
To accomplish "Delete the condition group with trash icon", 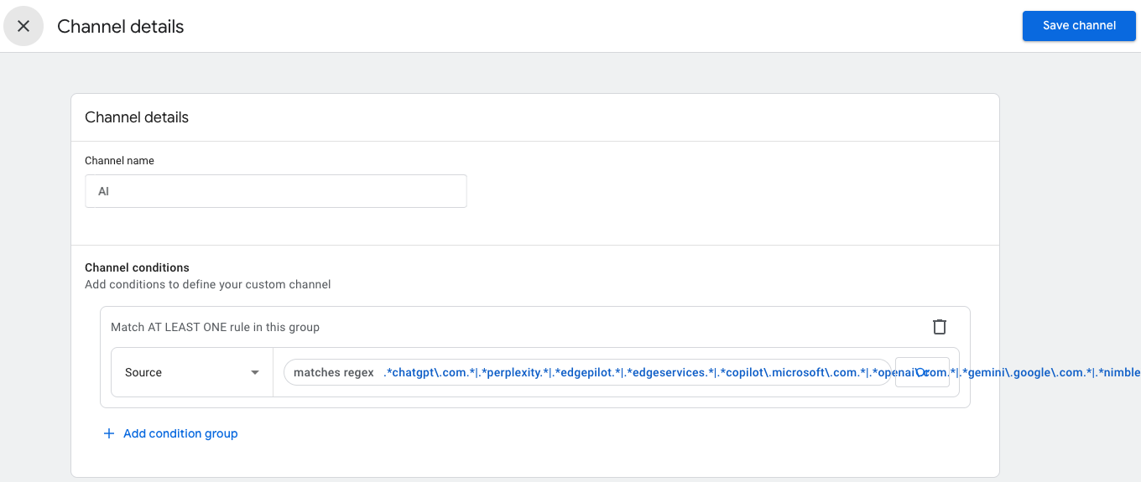I will (940, 327).
